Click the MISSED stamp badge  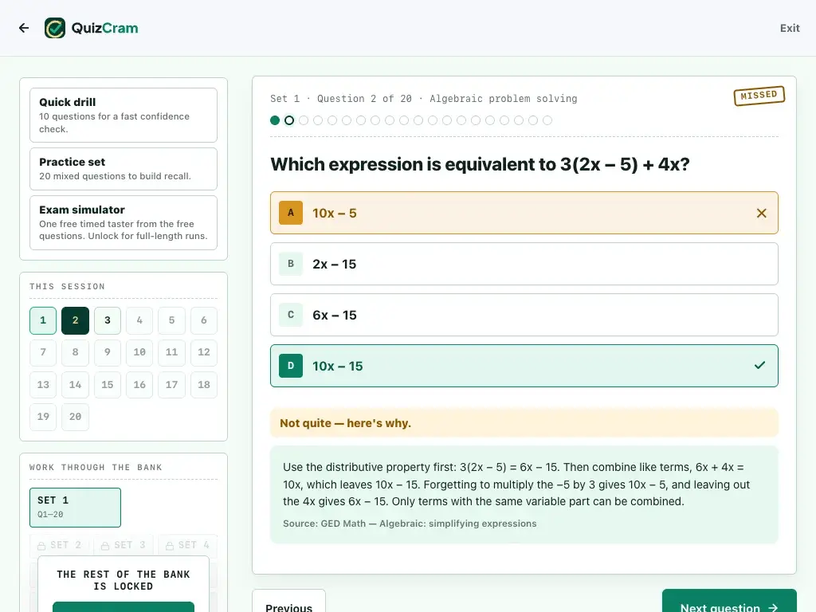pos(759,96)
